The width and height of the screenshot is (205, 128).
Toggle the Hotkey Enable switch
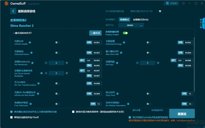coord(125,33)
